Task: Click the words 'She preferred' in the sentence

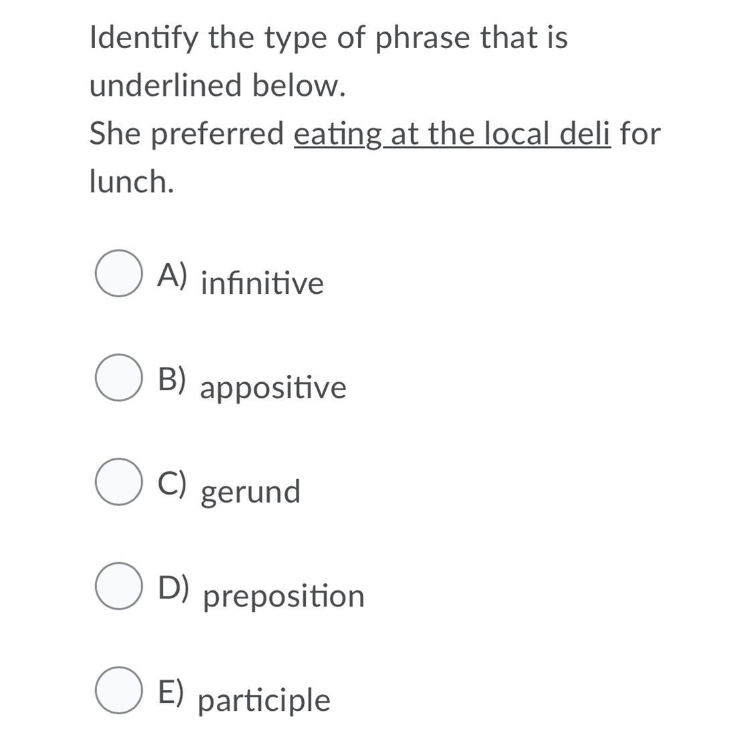Action: pos(187,134)
